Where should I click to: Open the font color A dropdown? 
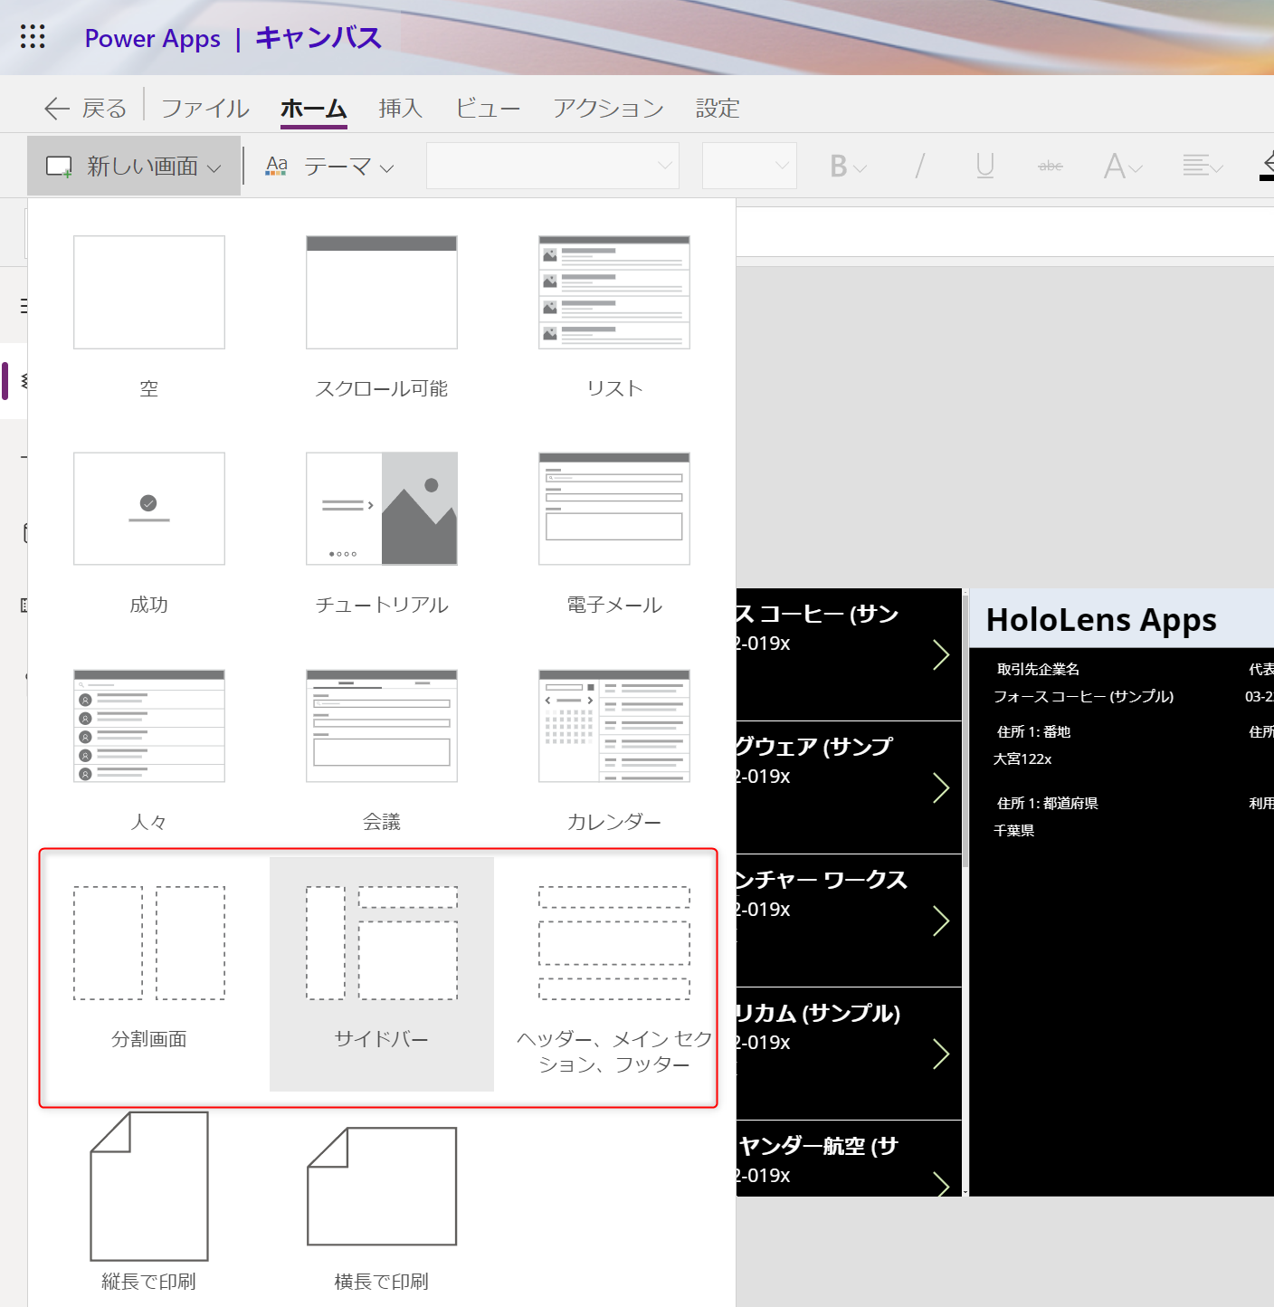click(x=1123, y=167)
